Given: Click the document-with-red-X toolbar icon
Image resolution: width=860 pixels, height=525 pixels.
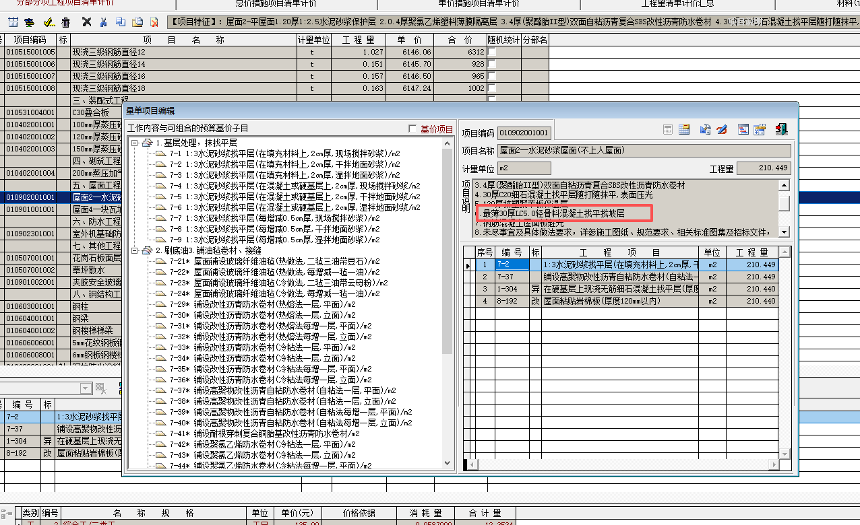Looking at the screenshot, I should click(154, 22).
